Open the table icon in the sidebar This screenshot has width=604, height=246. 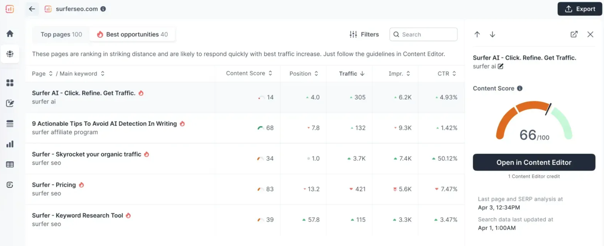point(10,164)
